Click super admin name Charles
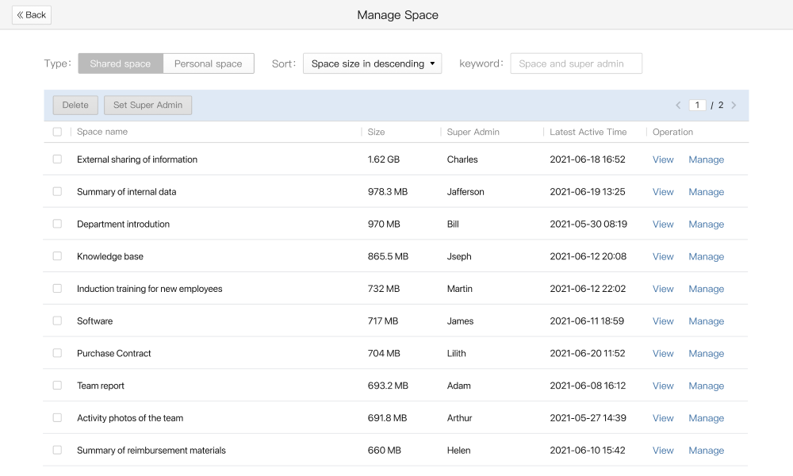Image resolution: width=793 pixels, height=476 pixels. 462,159
